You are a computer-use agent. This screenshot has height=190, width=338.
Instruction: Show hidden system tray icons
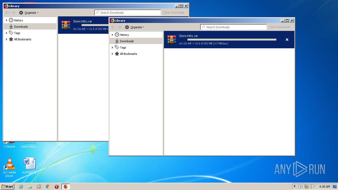pyautogui.click(x=294, y=187)
